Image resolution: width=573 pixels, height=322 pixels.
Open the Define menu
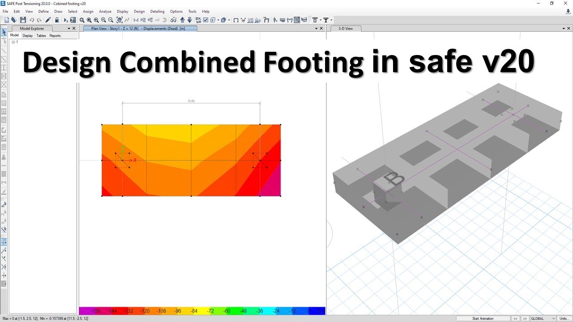tap(43, 12)
